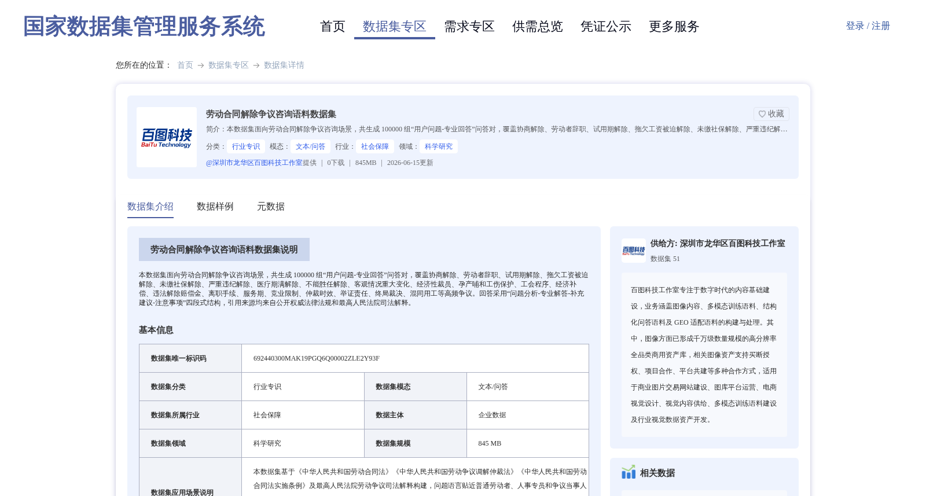Click the supplier's small 百图科技 logo
The width and height of the screenshot is (926, 496).
click(633, 251)
